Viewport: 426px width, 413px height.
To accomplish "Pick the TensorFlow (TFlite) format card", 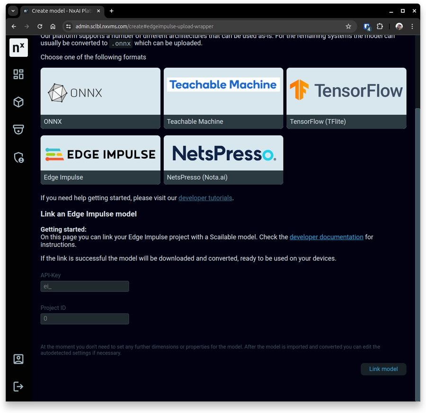I will click(346, 98).
